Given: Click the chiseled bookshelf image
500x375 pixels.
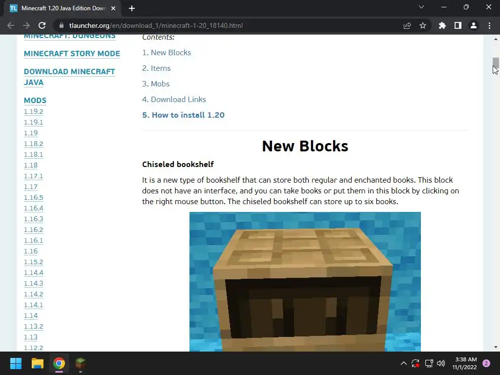Looking at the screenshot, I should 305,282.
